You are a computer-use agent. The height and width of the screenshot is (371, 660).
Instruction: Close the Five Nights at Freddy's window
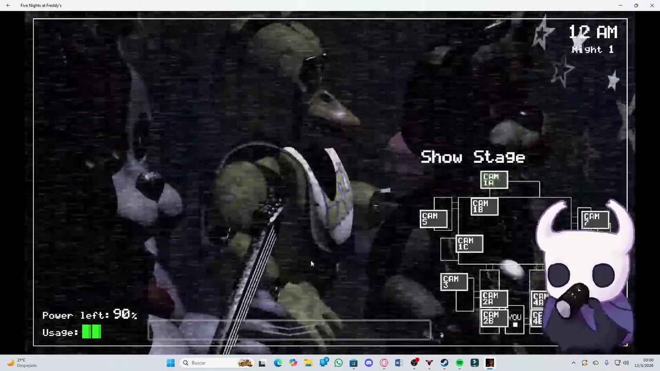pos(652,5)
